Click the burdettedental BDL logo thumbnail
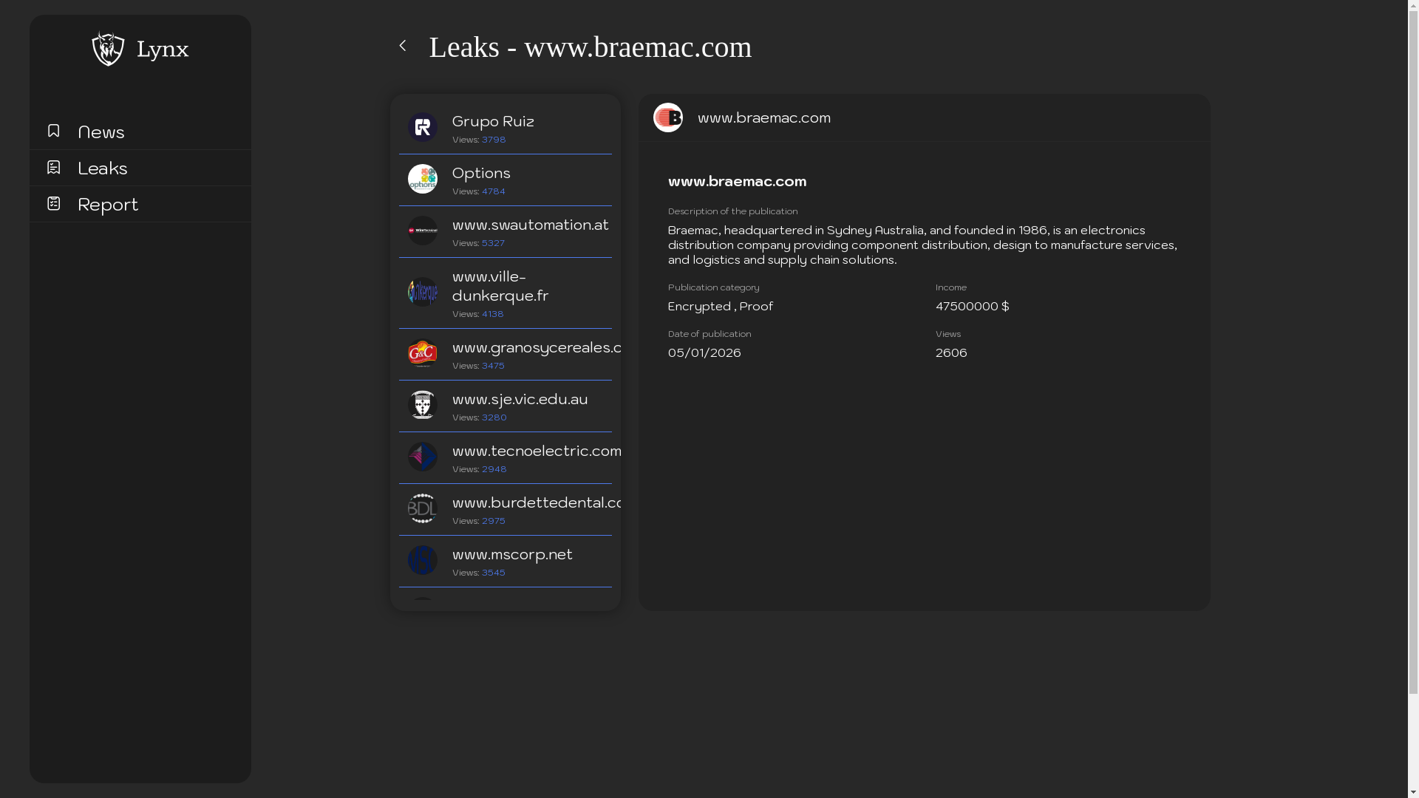The image size is (1419, 798). [423, 508]
